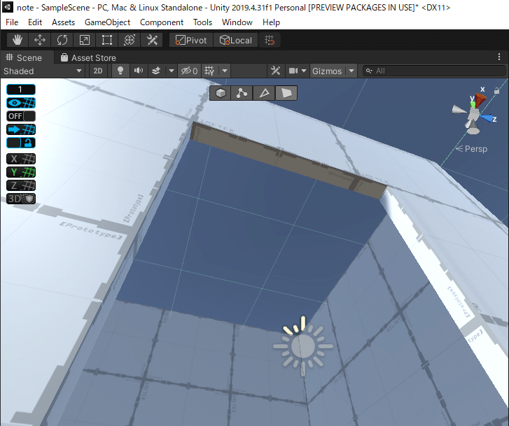The width and height of the screenshot is (509, 426).
Task: Expand the Gizmos dropdown arrow
Action: point(351,71)
